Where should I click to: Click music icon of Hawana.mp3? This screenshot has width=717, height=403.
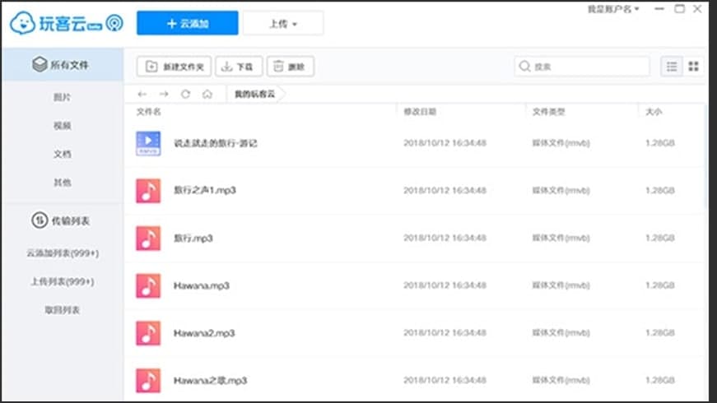[x=148, y=285]
